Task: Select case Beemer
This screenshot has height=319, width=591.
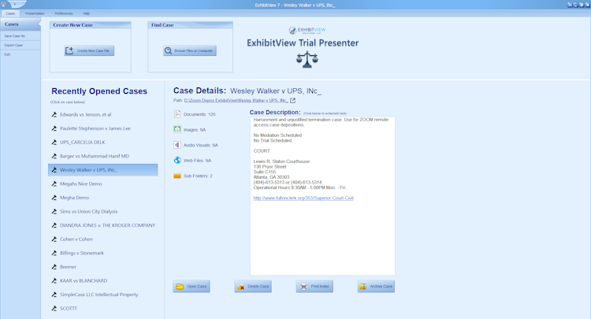Action: click(x=68, y=267)
